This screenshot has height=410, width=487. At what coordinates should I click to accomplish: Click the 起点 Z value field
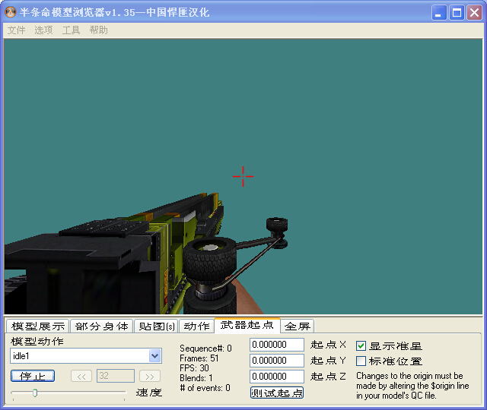[x=277, y=377]
